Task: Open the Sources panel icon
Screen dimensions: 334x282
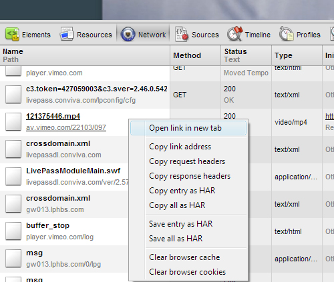Action: click(182, 34)
